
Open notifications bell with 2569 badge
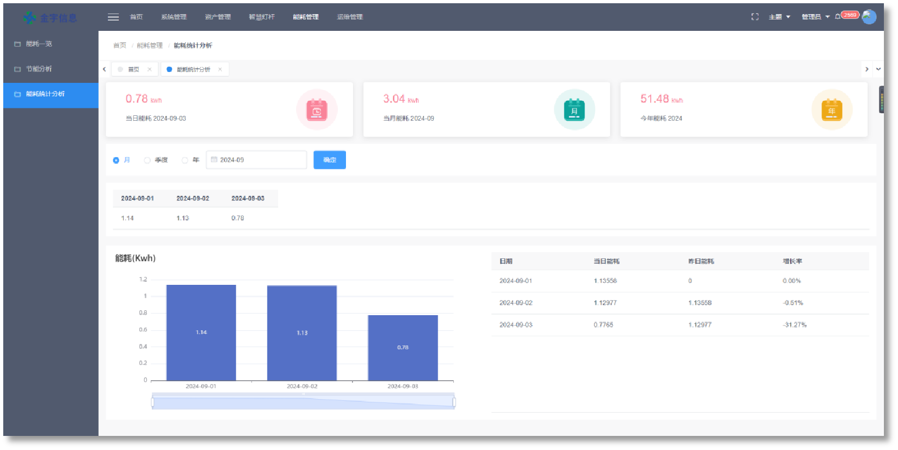838,16
